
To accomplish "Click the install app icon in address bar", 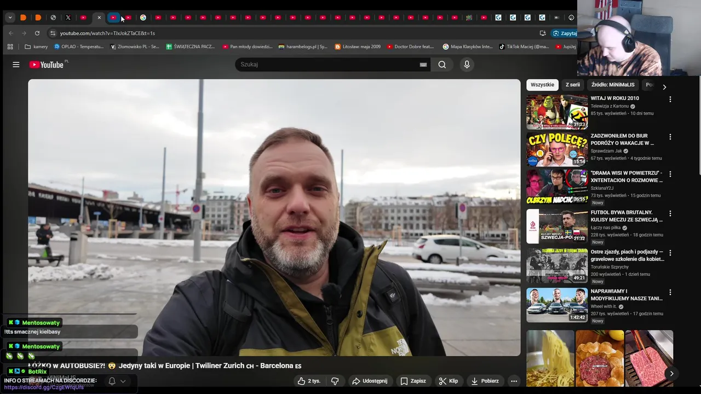I will tap(543, 33).
